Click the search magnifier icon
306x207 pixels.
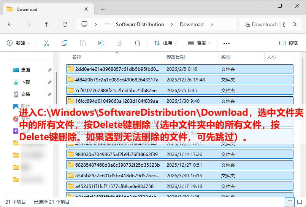295,24
